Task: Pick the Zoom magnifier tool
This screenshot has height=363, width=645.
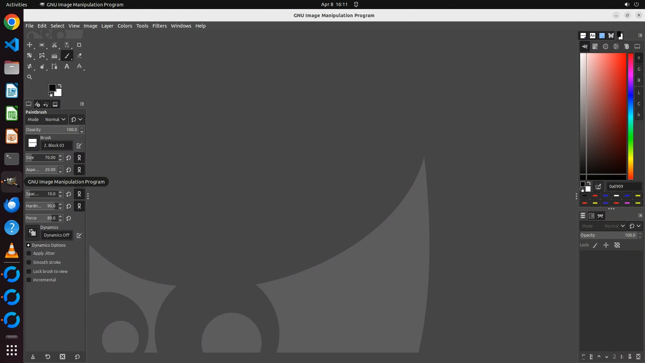Action: 30,77
